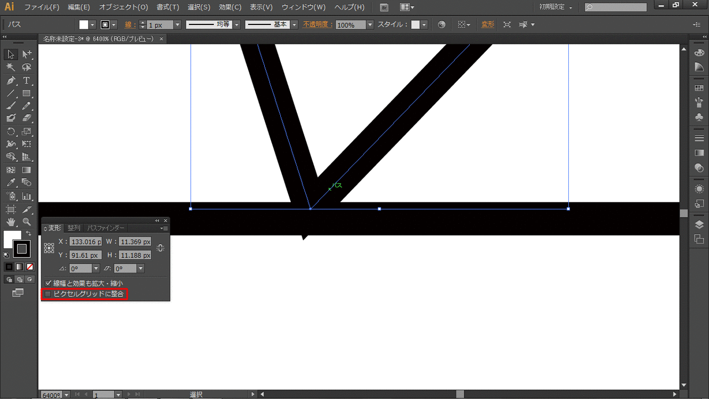
Task: Change the screen mode button
Action: (18, 293)
